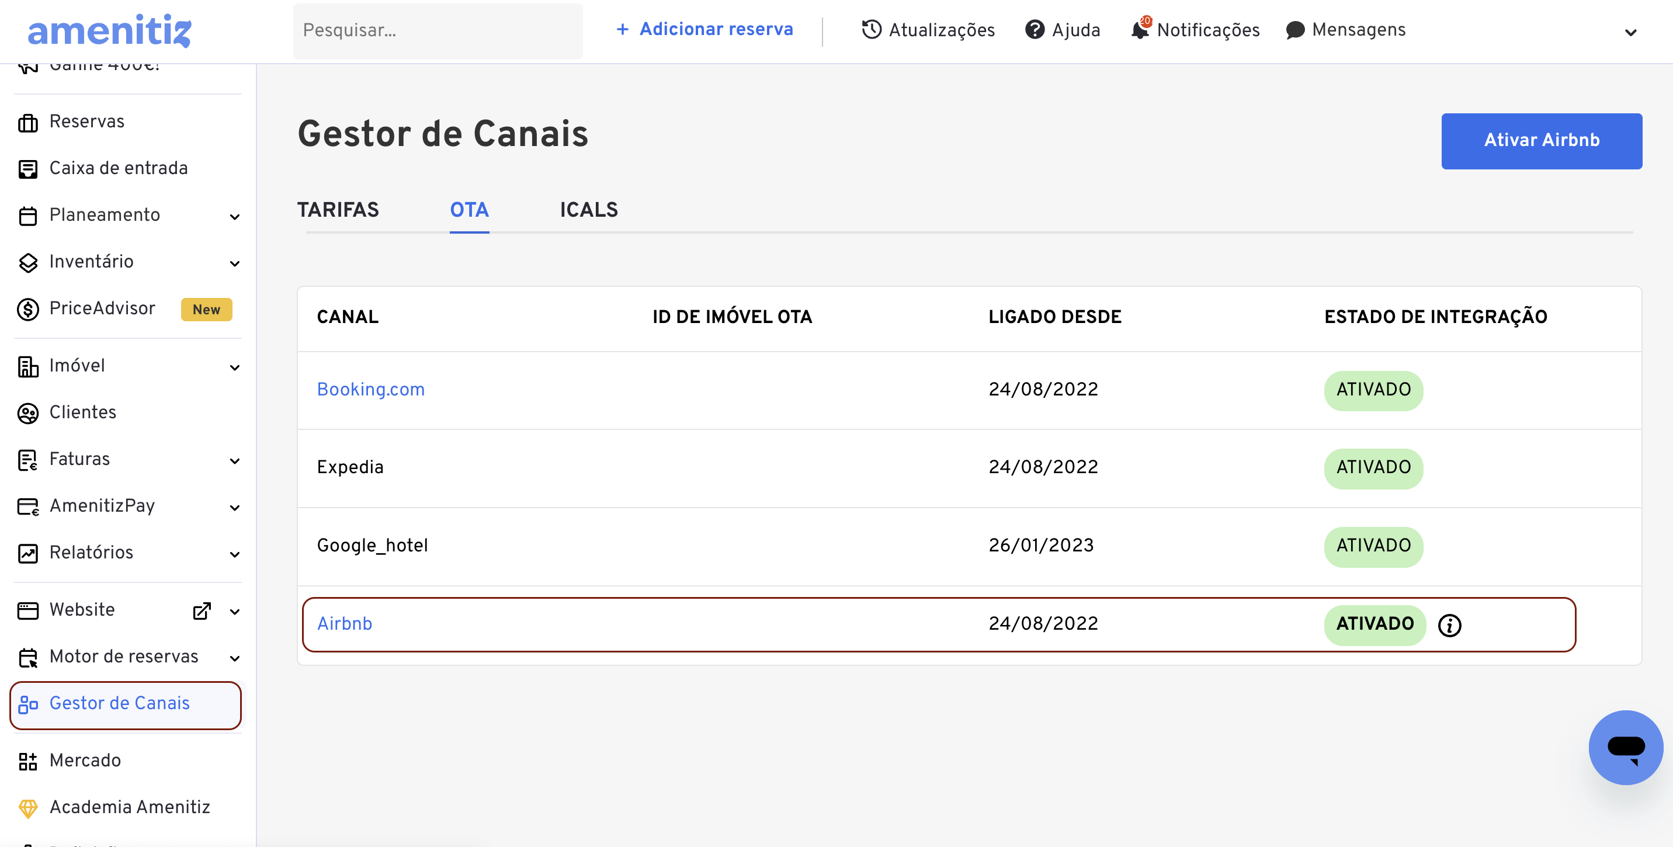The height and width of the screenshot is (847, 1673).
Task: Click the Motor de reservas calendar icon
Action: (x=28, y=657)
